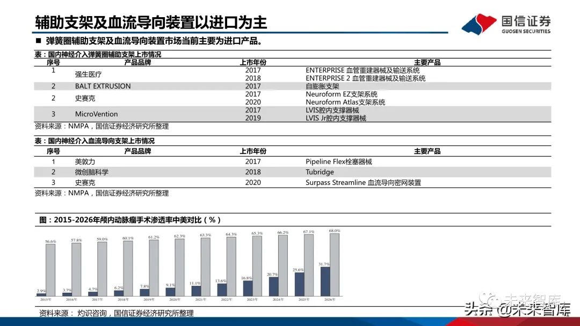Click the 9.1% data label in the chart
Image resolution: width=580 pixels, height=326 pixels.
[171, 285]
